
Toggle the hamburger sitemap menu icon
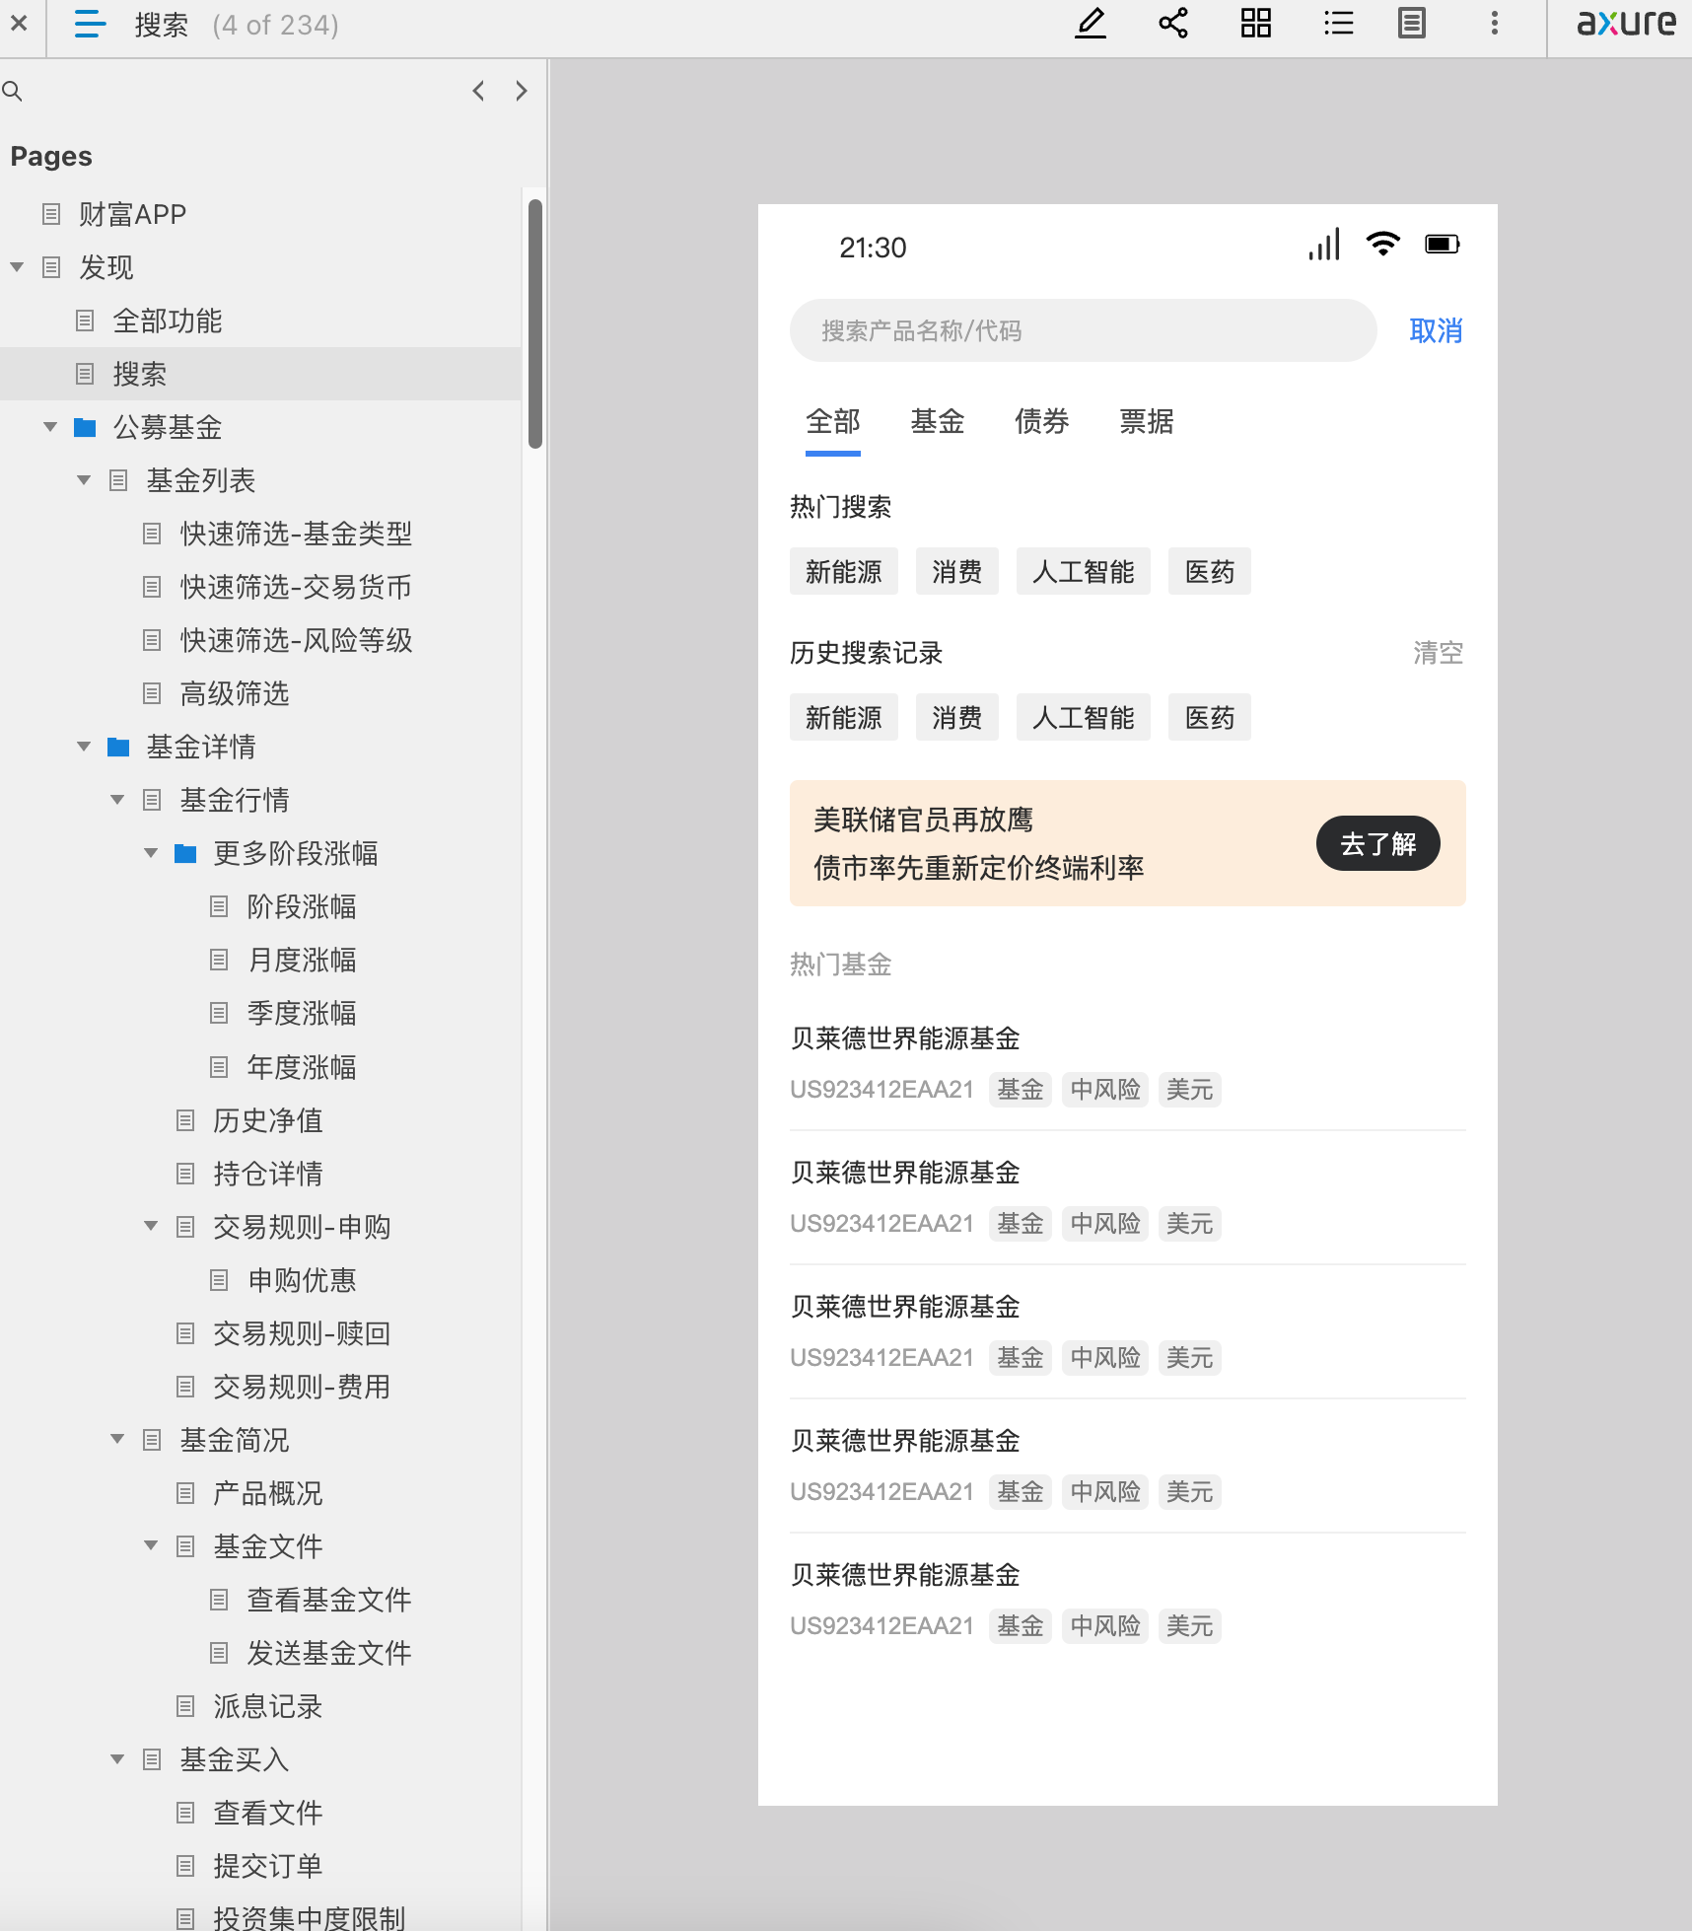point(90,24)
